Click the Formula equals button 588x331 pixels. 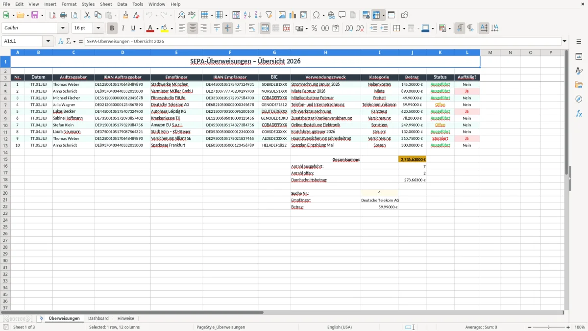point(81,41)
